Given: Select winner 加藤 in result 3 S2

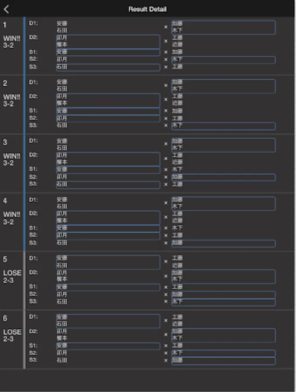Looking at the screenshot, I should point(224,178).
